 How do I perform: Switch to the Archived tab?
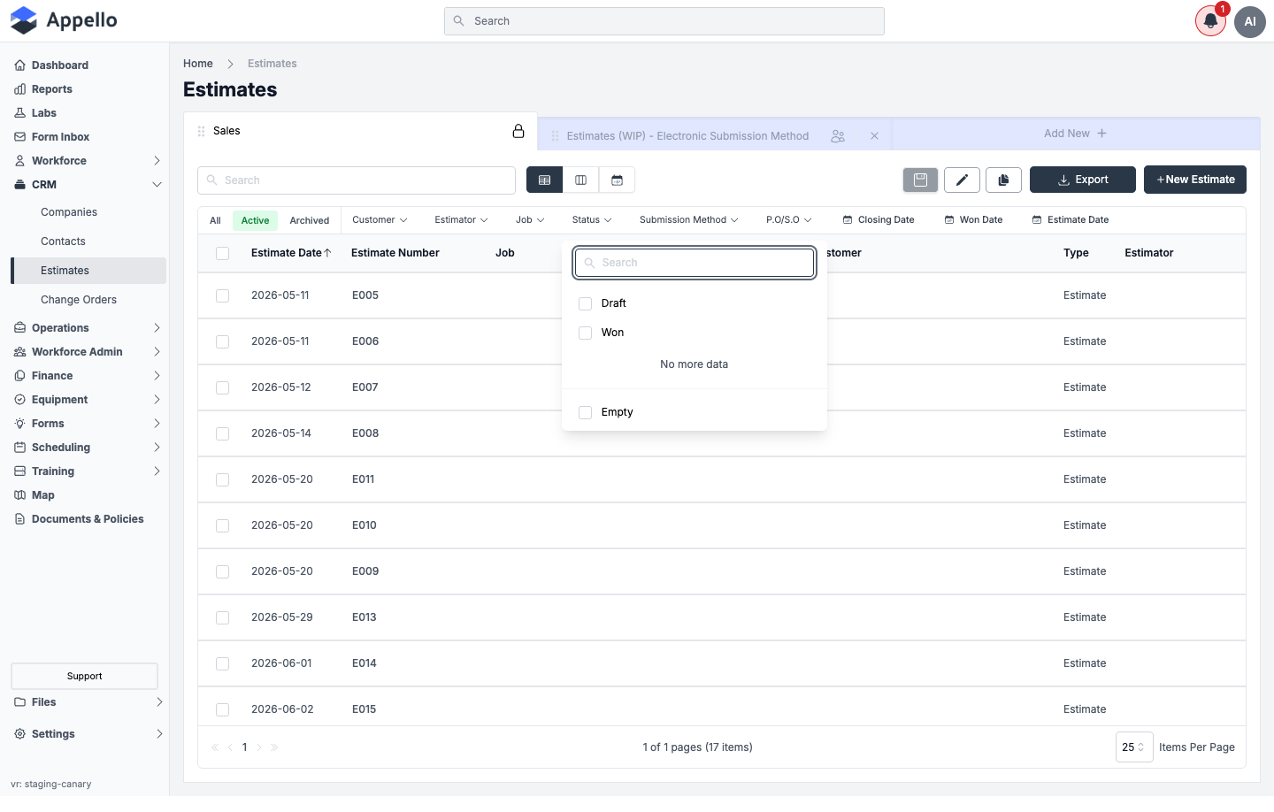[x=310, y=221]
